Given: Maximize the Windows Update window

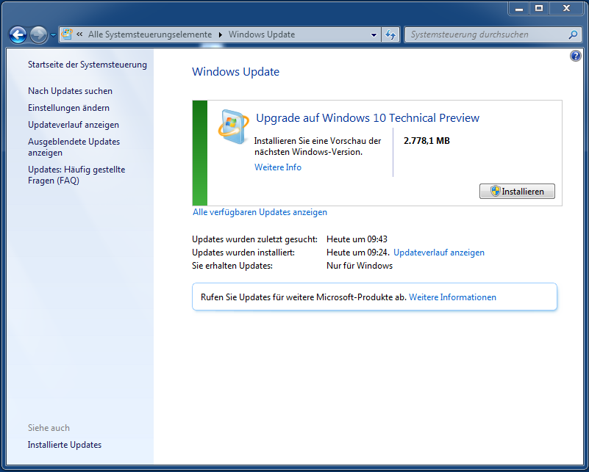Looking at the screenshot, I should [539, 8].
